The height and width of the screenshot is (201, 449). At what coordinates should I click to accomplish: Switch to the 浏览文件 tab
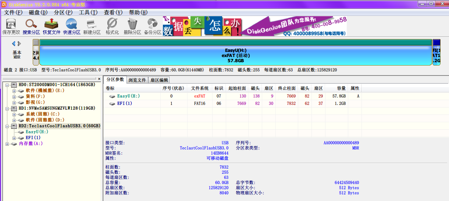click(137, 80)
